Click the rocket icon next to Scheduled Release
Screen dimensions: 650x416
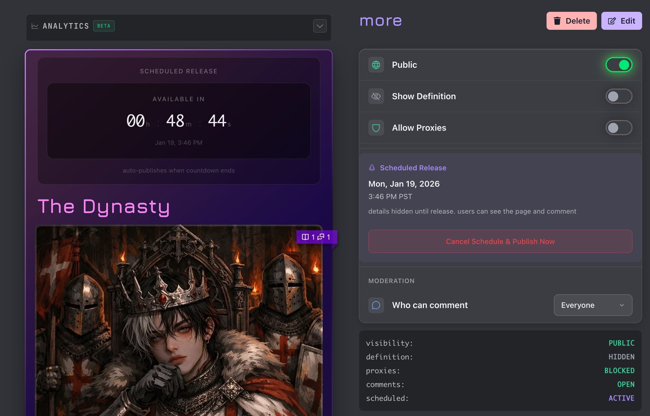click(372, 168)
